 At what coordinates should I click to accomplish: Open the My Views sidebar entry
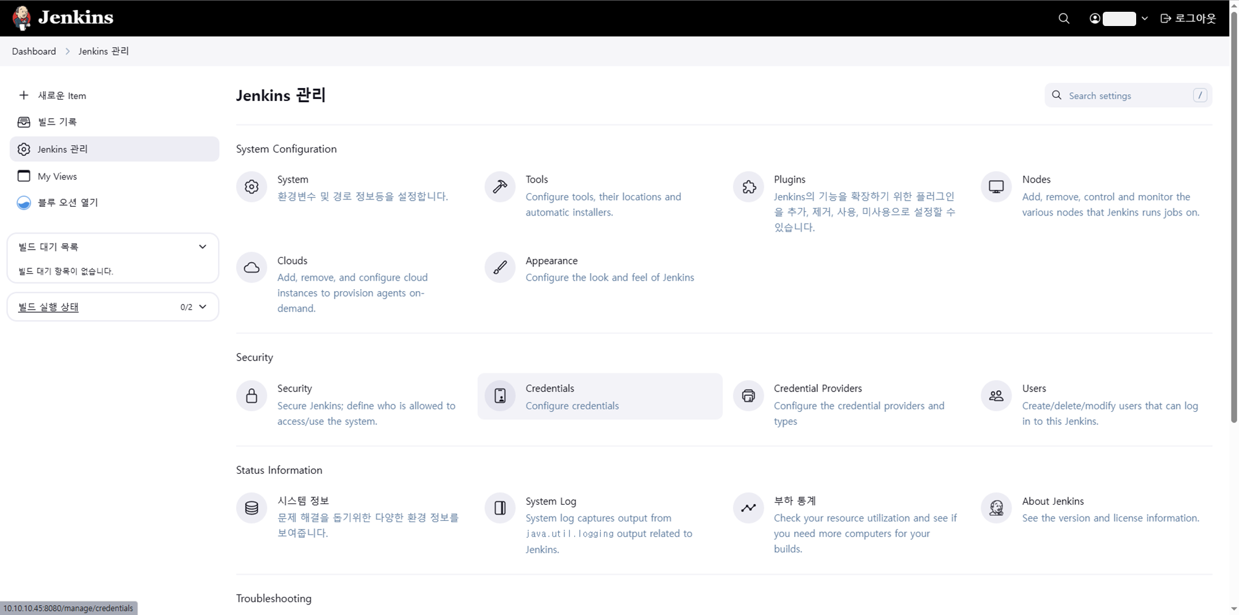115,176
